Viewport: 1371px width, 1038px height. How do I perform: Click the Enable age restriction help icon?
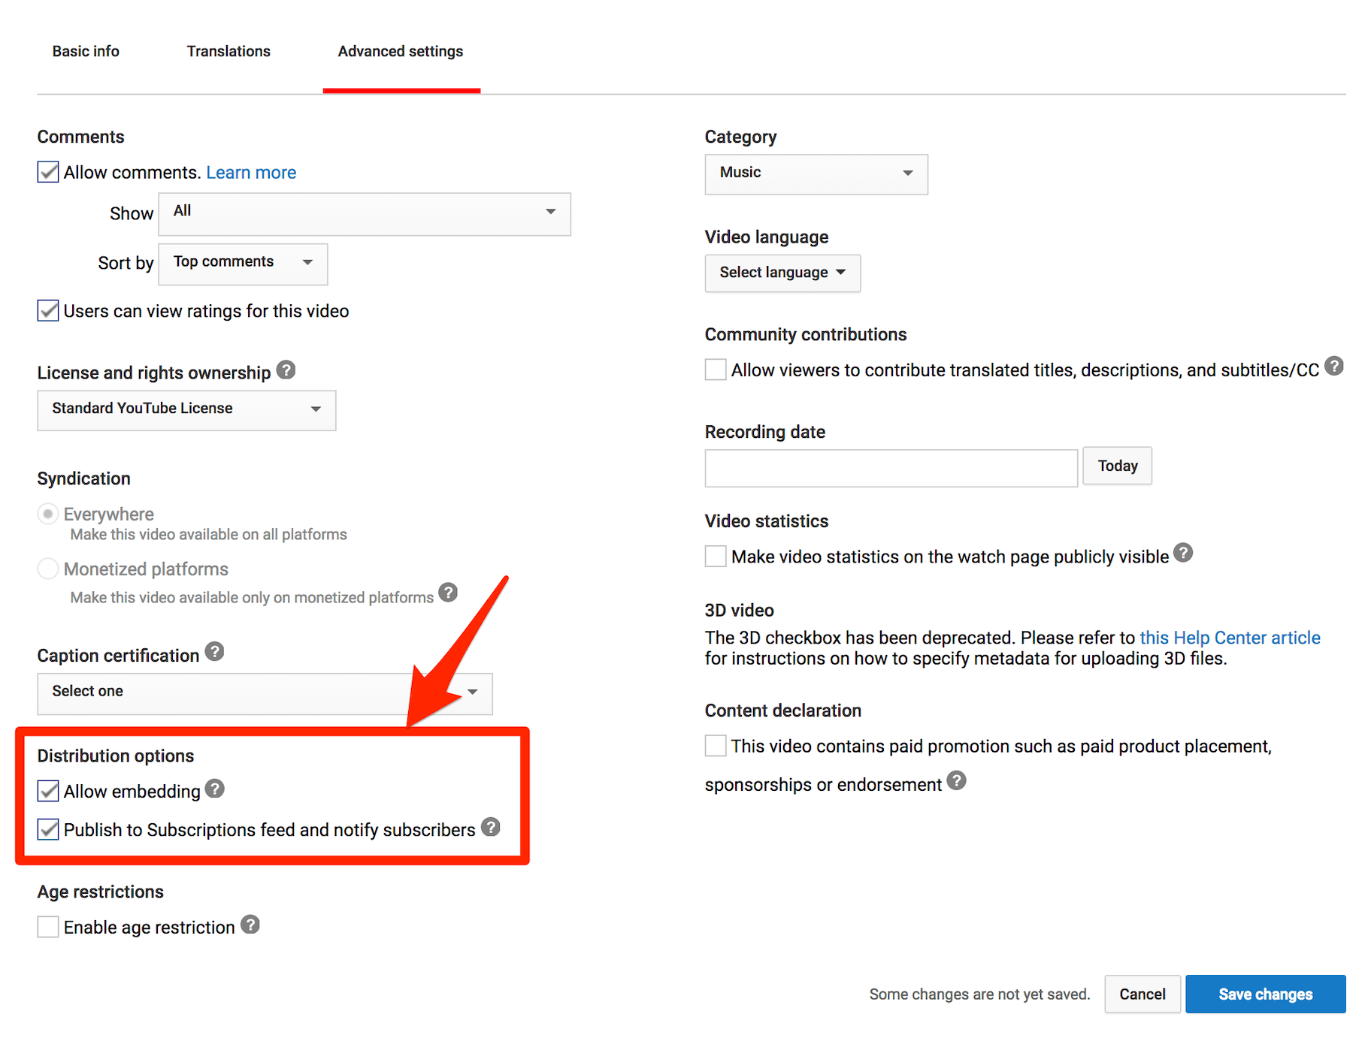[x=250, y=925]
